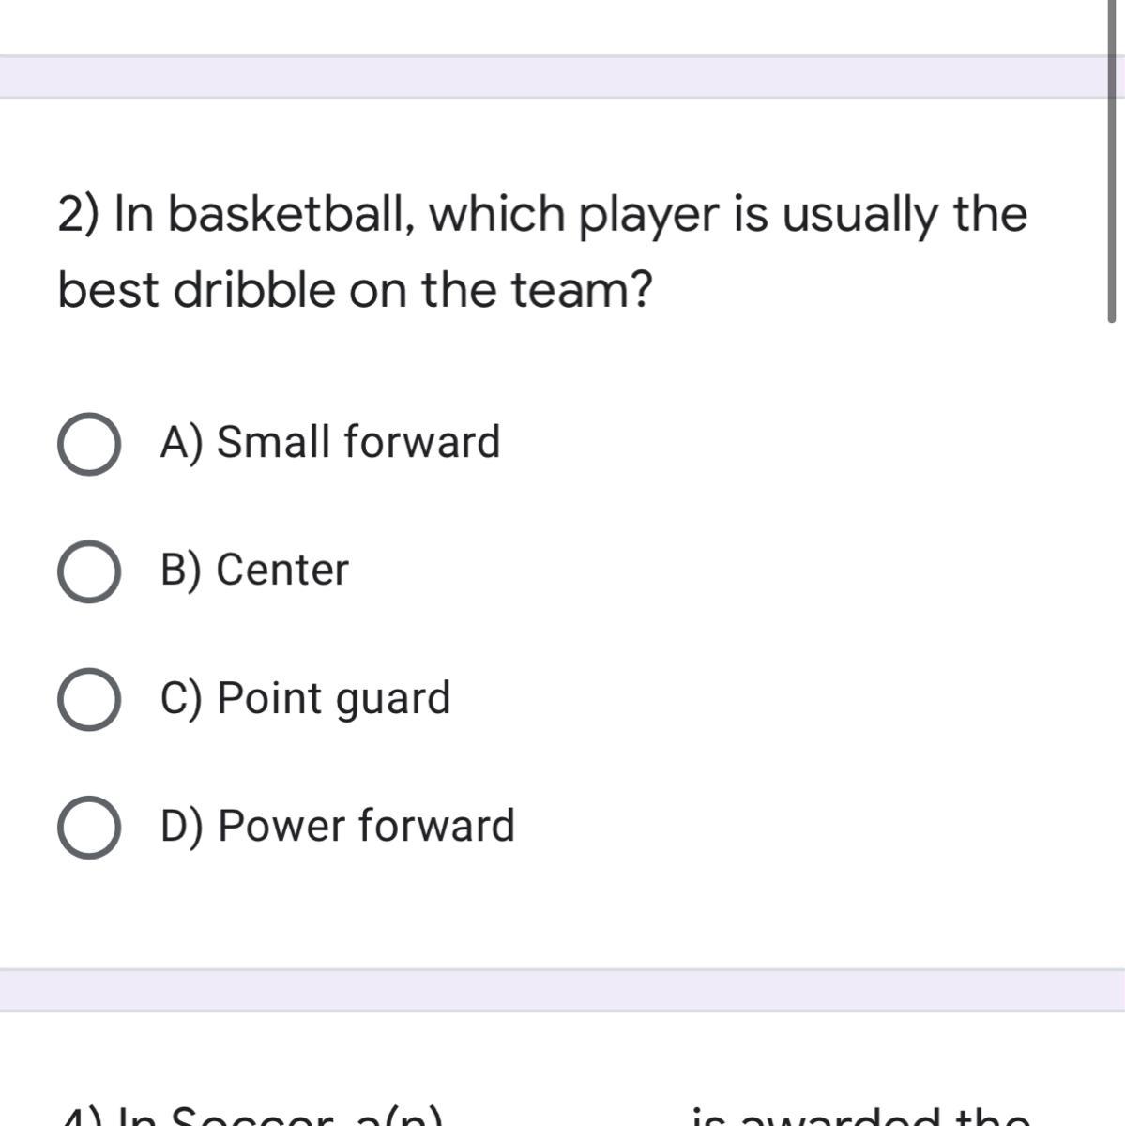Click the question 2 basketball prompt text
The height and width of the screenshot is (1126, 1125).
pos(542,251)
